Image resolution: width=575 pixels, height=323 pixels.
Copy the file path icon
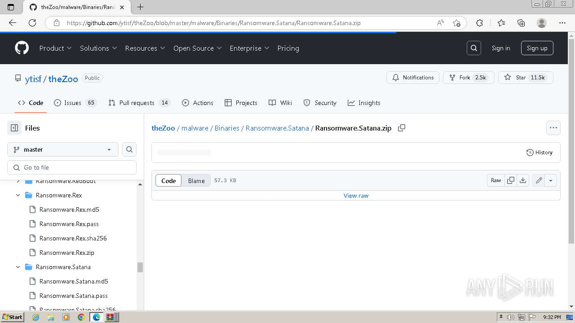tap(402, 128)
